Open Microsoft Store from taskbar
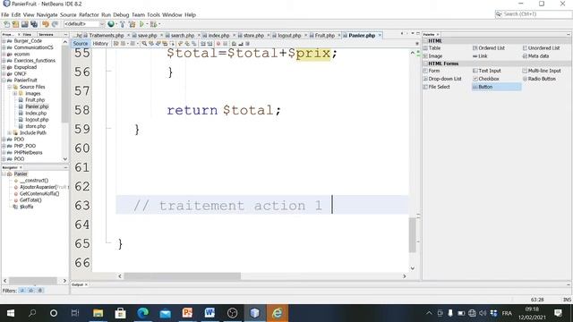The image size is (573, 322). point(120,313)
